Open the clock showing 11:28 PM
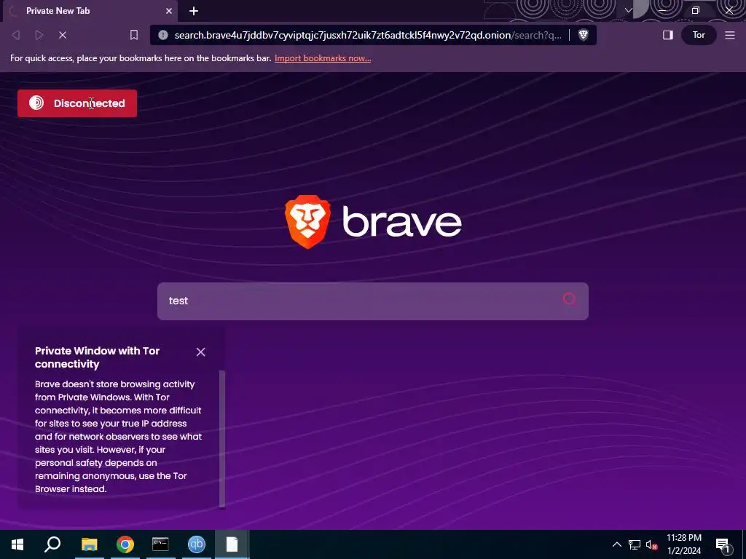 point(683,544)
